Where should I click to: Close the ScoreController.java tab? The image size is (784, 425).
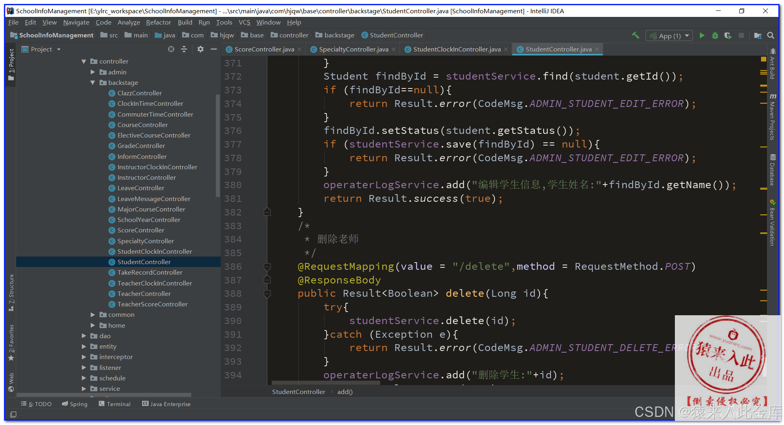pyautogui.click(x=300, y=49)
